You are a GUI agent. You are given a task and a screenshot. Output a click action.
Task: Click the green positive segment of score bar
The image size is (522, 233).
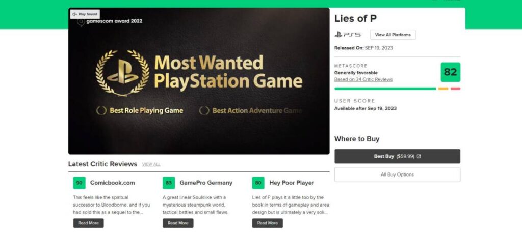(385, 89)
